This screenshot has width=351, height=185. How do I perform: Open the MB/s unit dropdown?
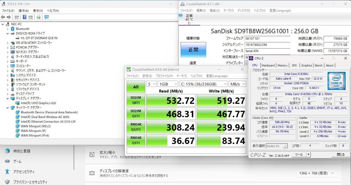[x=238, y=84]
